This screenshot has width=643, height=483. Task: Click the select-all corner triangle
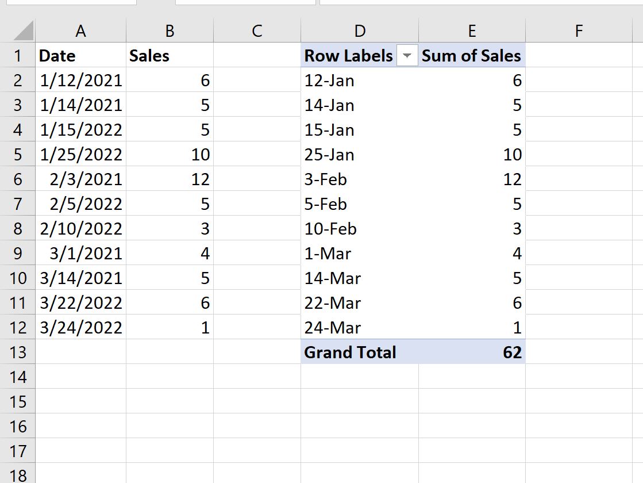24,31
